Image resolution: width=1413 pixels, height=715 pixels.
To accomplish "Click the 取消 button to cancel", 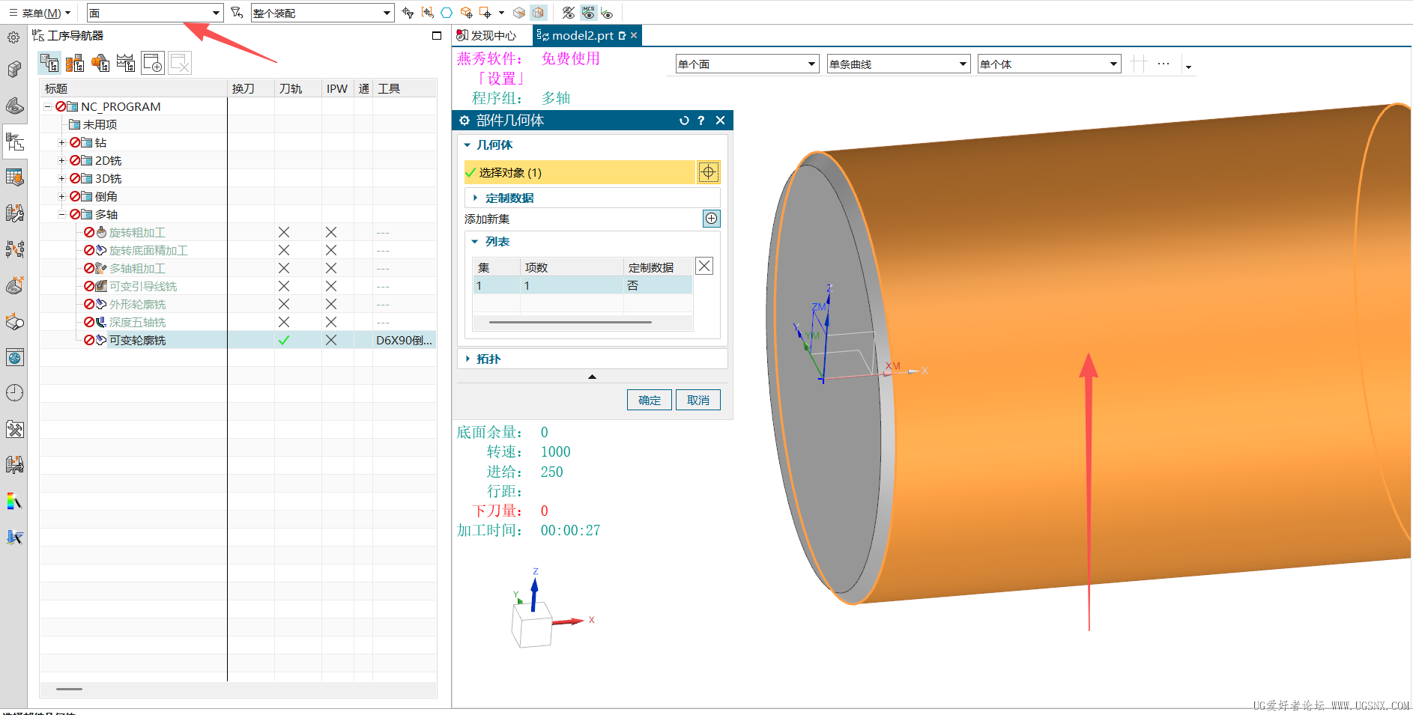I will click(x=698, y=399).
